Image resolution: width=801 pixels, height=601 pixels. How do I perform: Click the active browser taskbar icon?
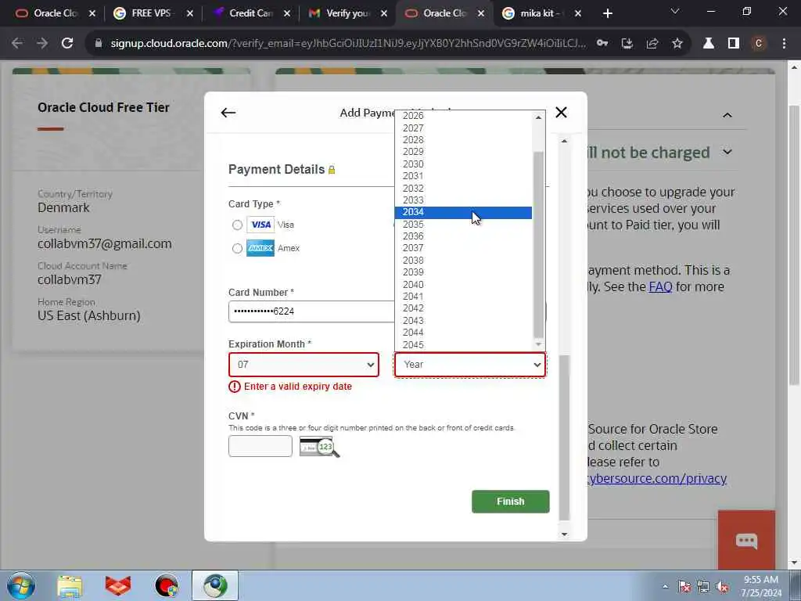tap(215, 585)
